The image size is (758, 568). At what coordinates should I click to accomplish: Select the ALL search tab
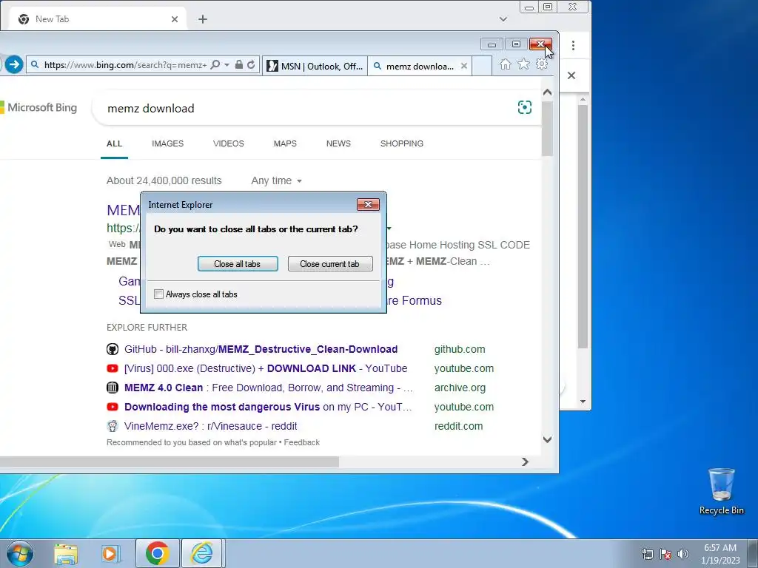point(114,143)
